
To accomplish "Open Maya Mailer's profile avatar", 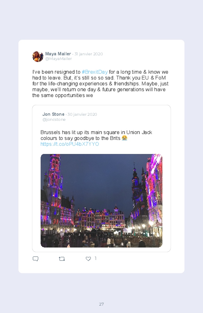I will [38, 56].
